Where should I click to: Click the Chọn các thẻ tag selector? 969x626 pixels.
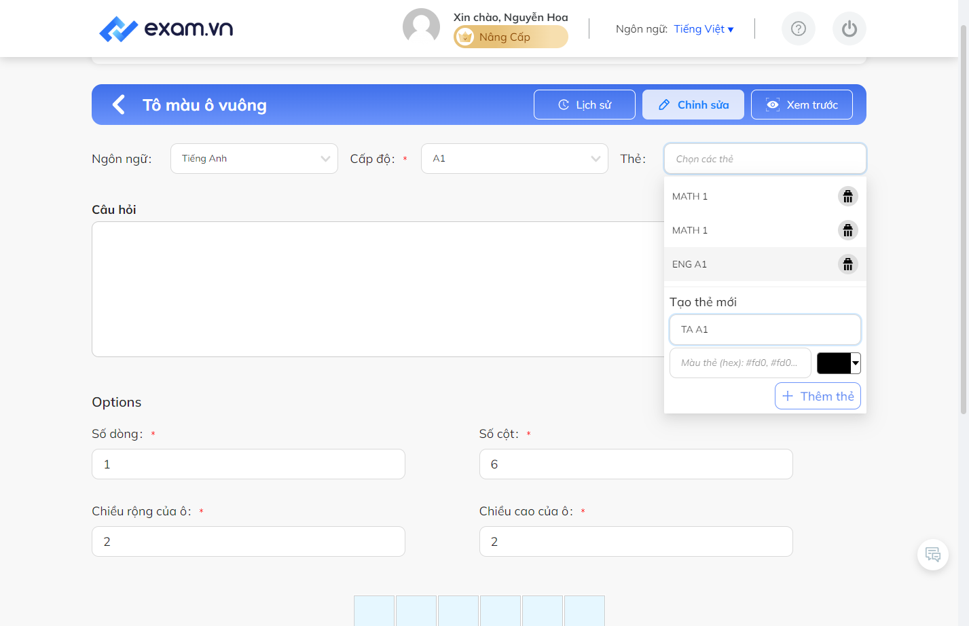[765, 158]
